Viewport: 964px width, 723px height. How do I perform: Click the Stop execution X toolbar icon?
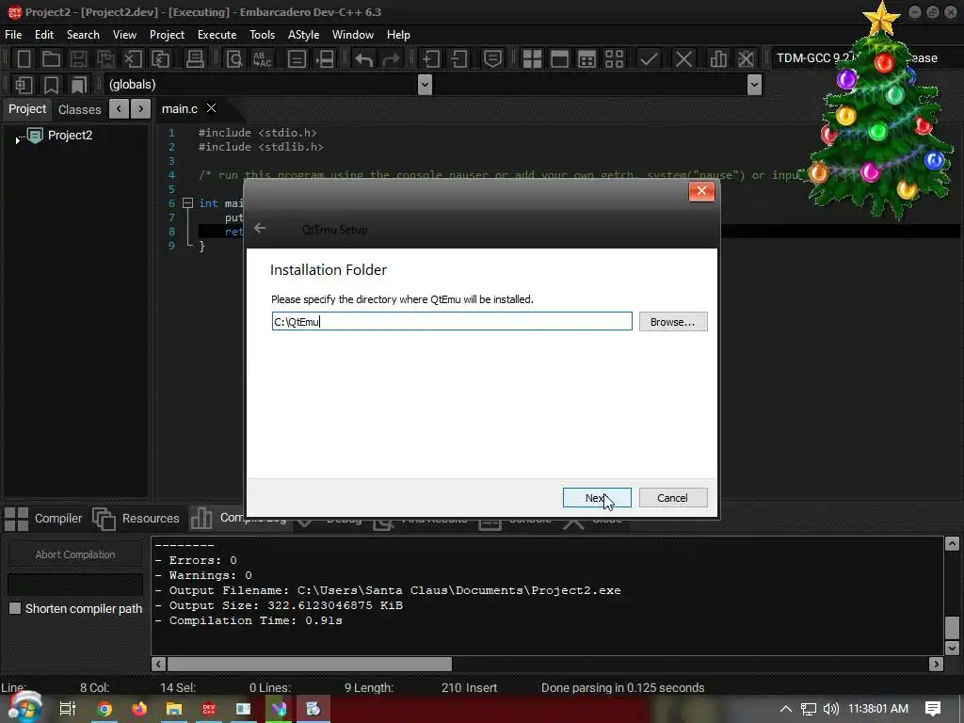point(683,59)
